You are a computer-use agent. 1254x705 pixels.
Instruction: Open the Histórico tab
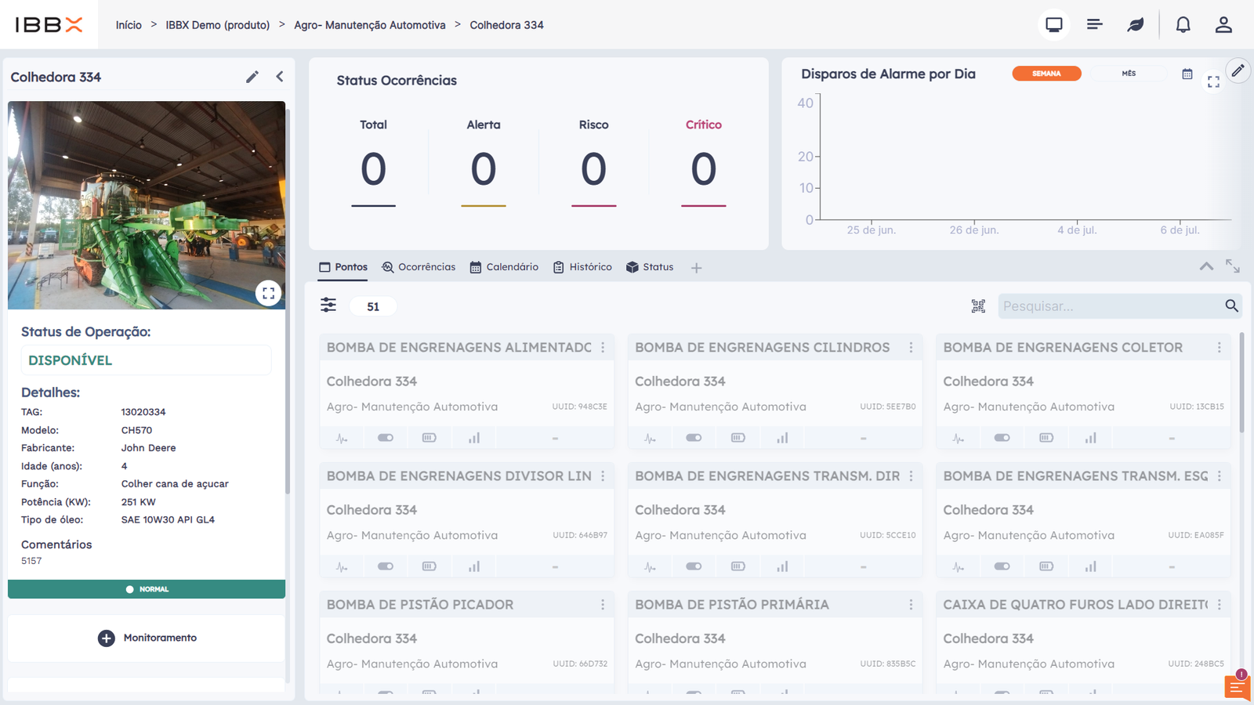point(582,267)
